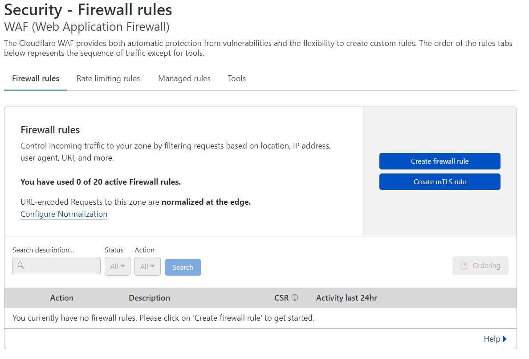529x359 pixels.
Task: Click Create firewall rule button
Action: tap(439, 161)
